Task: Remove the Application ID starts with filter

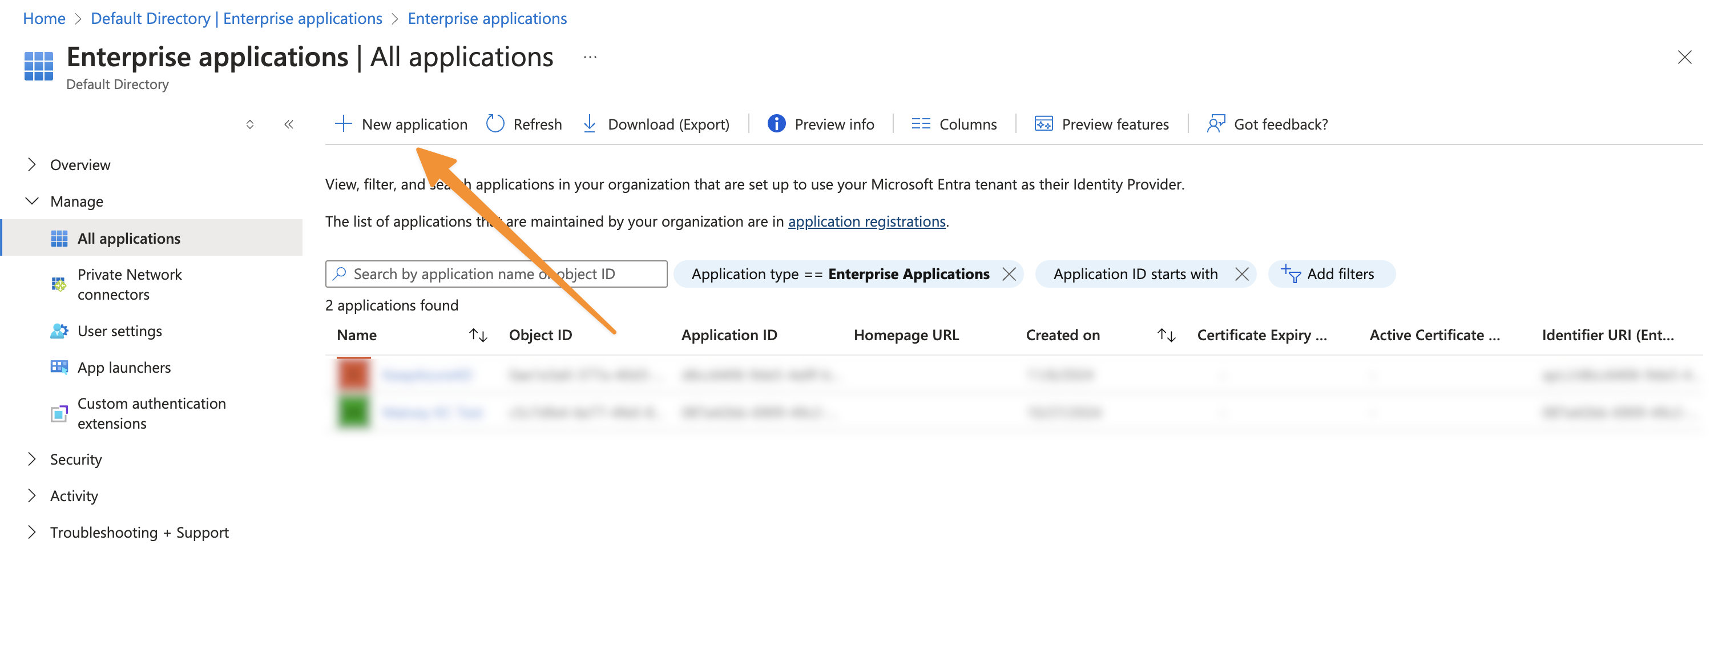Action: pyautogui.click(x=1241, y=274)
